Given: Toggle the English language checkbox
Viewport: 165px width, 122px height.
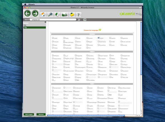Looking at the screenshot, I should pyautogui.click(x=98, y=38).
